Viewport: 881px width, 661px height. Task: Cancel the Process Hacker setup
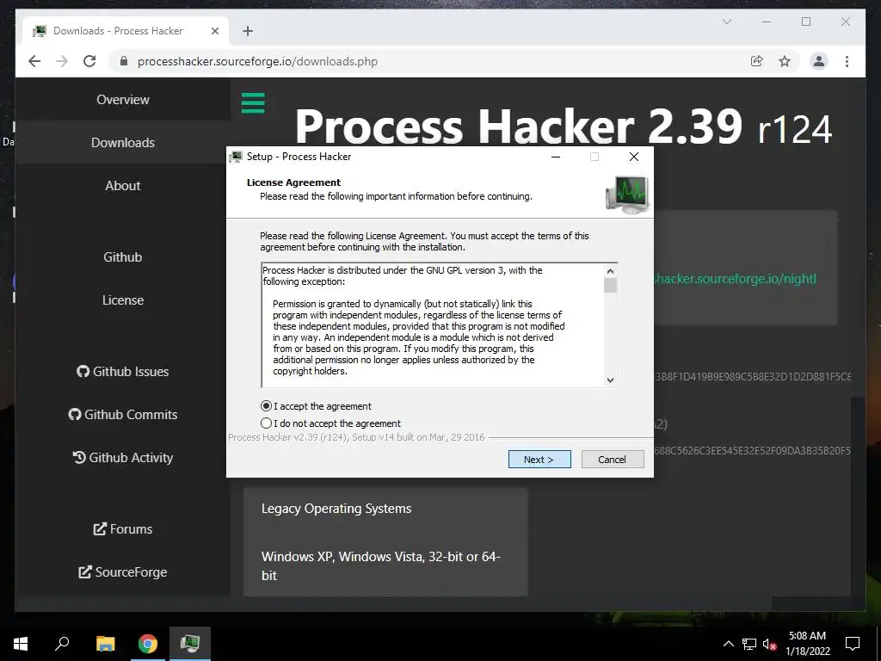tap(613, 460)
